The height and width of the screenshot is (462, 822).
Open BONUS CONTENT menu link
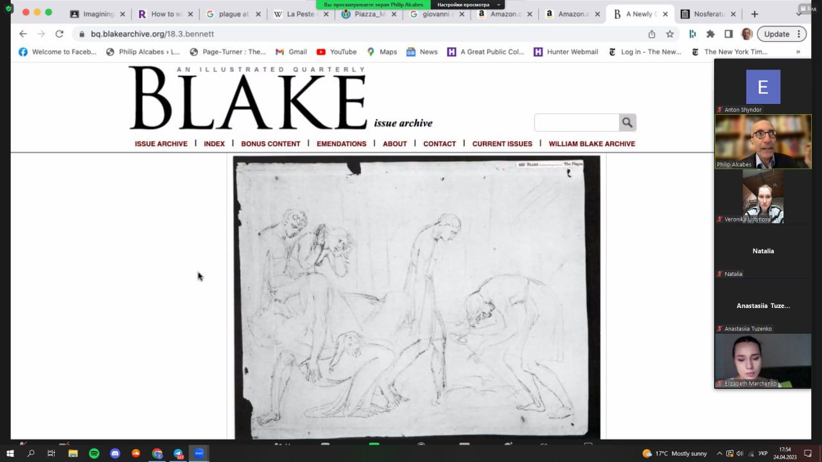270,144
